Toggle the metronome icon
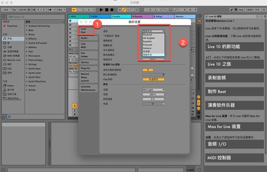The image size is (267, 172). click(x=49, y=10)
